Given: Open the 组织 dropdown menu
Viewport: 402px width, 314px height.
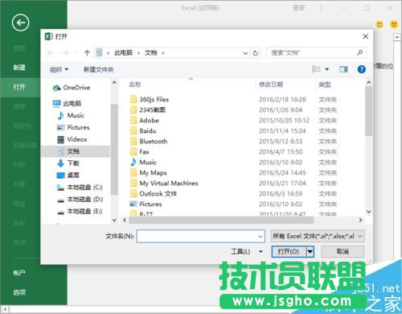Looking at the screenshot, I should [59, 70].
